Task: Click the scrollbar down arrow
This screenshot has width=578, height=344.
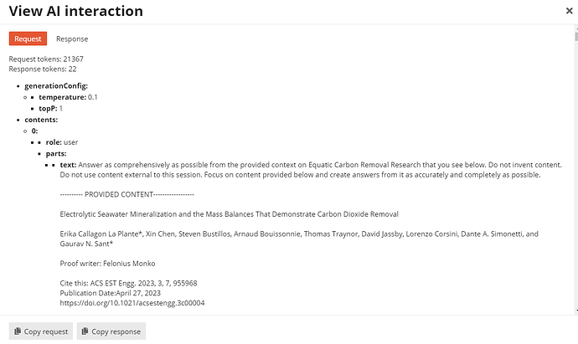Action: 576,311
